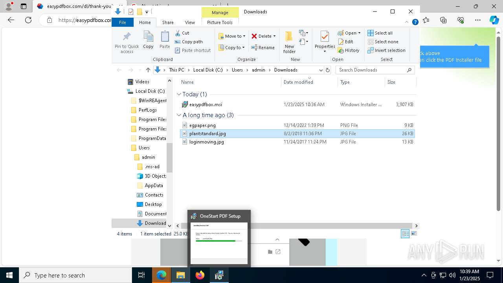
Task: Open the Move to dropdown
Action: (232, 36)
